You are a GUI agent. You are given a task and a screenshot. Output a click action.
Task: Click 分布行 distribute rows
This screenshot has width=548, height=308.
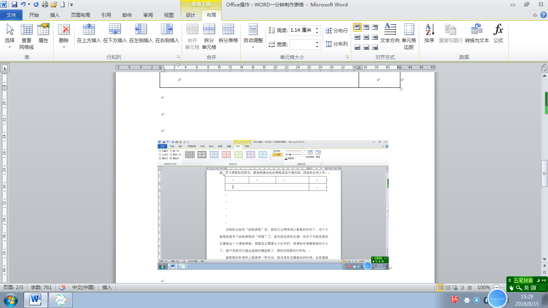click(x=337, y=30)
